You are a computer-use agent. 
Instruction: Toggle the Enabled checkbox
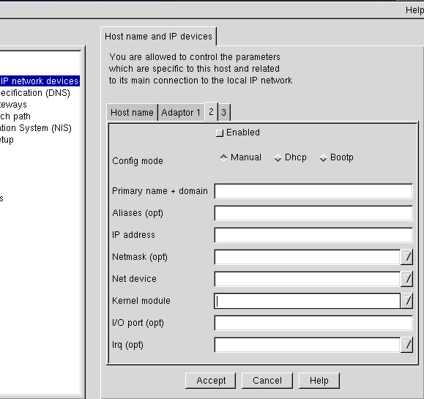pos(219,133)
